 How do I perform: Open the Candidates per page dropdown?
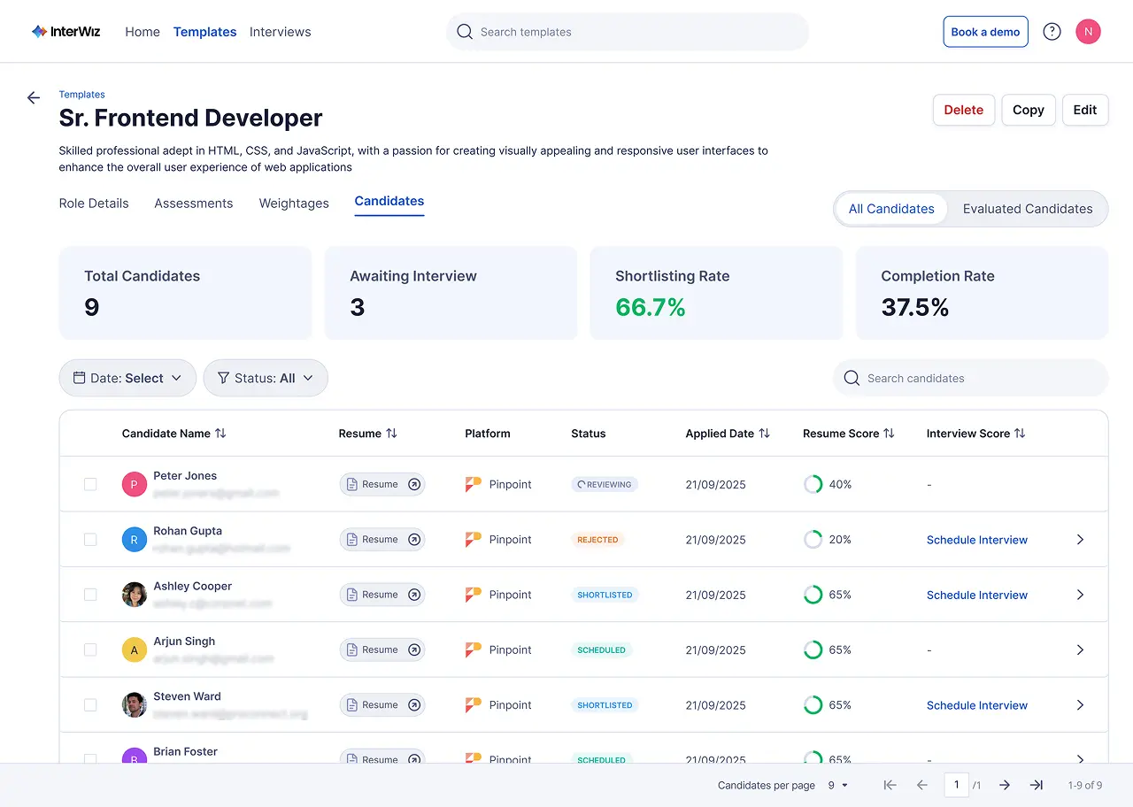point(836,785)
